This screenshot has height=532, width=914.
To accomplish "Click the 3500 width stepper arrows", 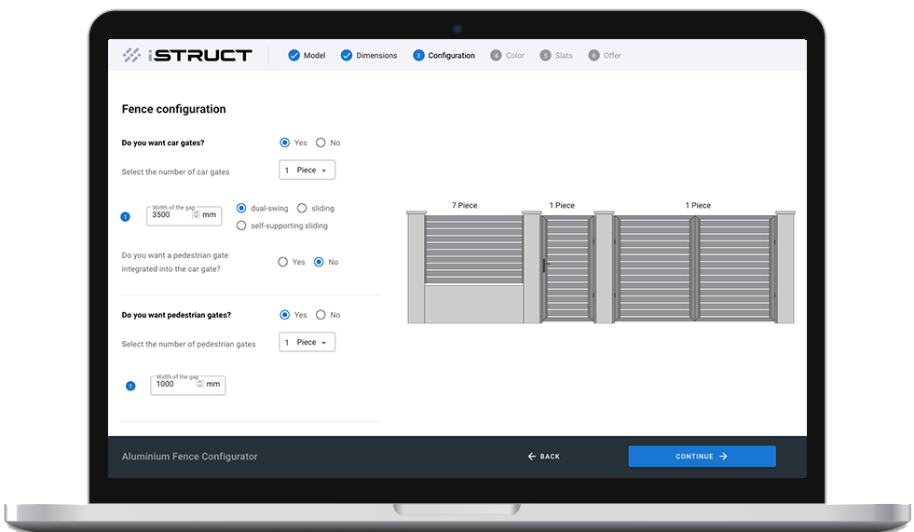I will click(x=196, y=215).
